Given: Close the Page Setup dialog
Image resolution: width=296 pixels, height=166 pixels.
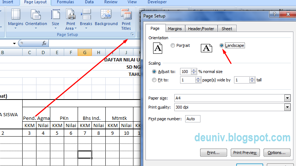Looking at the screenshot, I should tap(288, 14).
